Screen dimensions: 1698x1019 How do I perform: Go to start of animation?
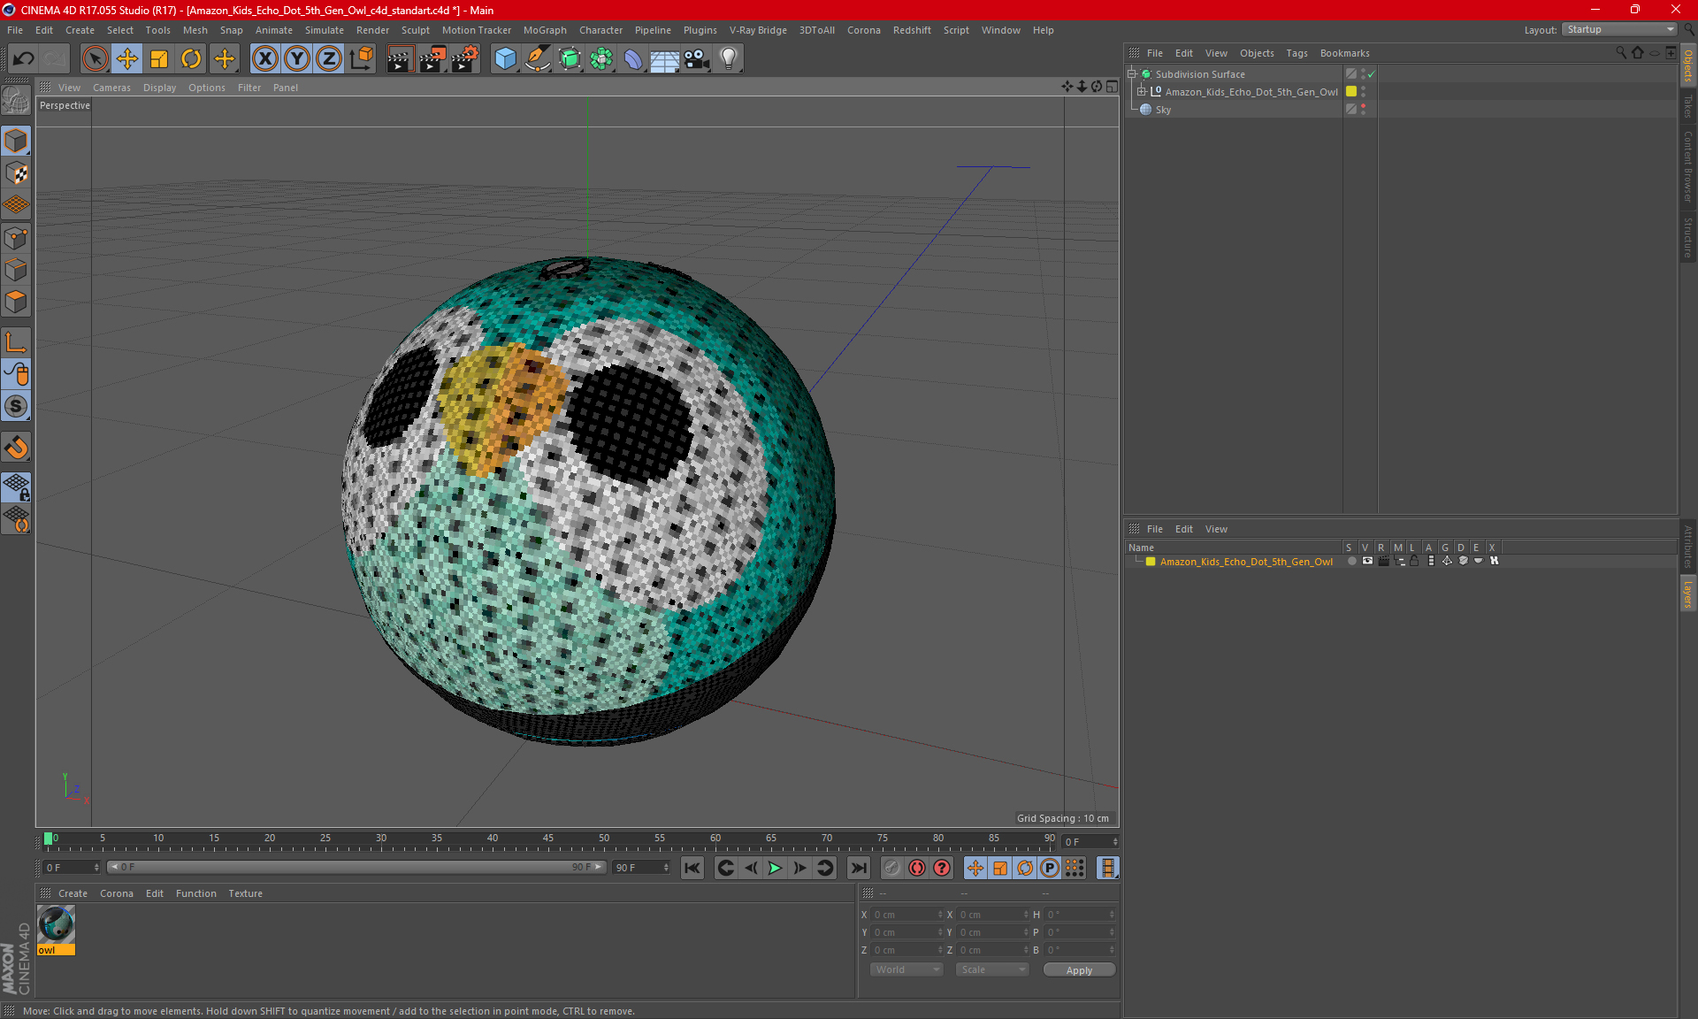click(692, 868)
